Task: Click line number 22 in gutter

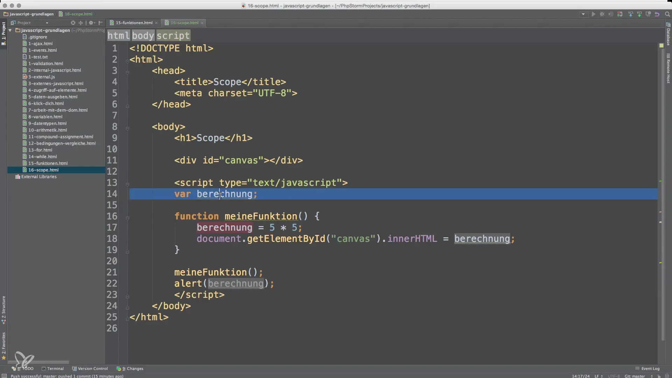Action: tap(112, 283)
